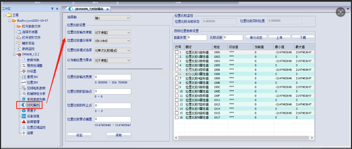Click the 打开波形文件 icon
Screen dimensions: 352x149
click(19, 37)
